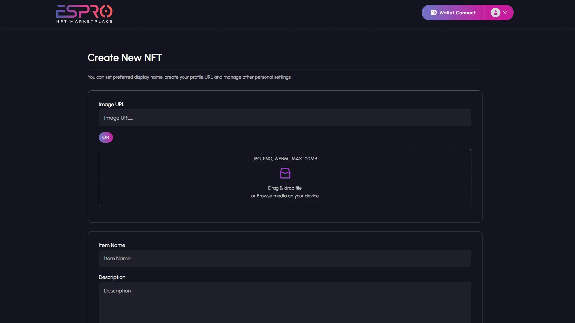Expand the profile dropdown chevron
This screenshot has width=575, height=323.
pyautogui.click(x=505, y=13)
